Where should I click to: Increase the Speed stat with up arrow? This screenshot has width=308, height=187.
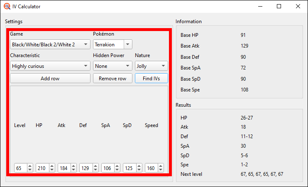[x=161, y=166]
